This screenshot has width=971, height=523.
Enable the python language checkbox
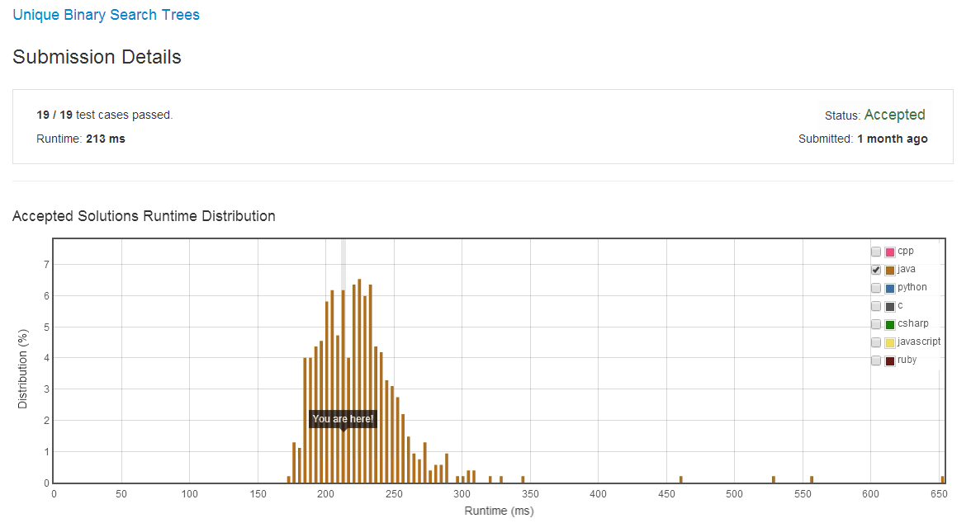tap(875, 288)
